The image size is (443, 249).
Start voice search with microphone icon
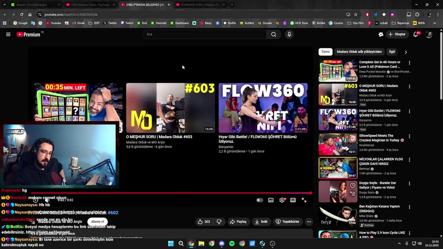click(x=289, y=34)
